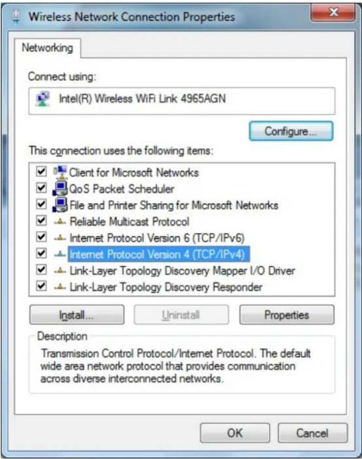
Task: Select Internet Protocol Version 6 (TCP/IPv6) text
Action: pos(157,238)
